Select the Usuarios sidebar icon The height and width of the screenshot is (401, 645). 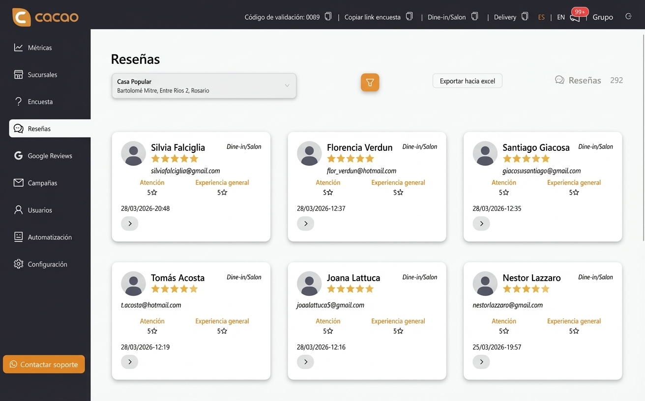coord(18,210)
